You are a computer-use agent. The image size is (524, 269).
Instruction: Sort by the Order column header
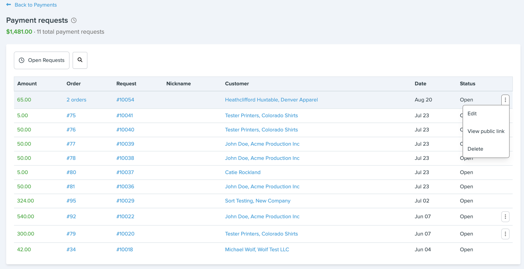[x=74, y=84]
